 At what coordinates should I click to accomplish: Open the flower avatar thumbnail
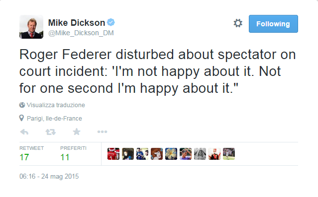click(x=171, y=154)
